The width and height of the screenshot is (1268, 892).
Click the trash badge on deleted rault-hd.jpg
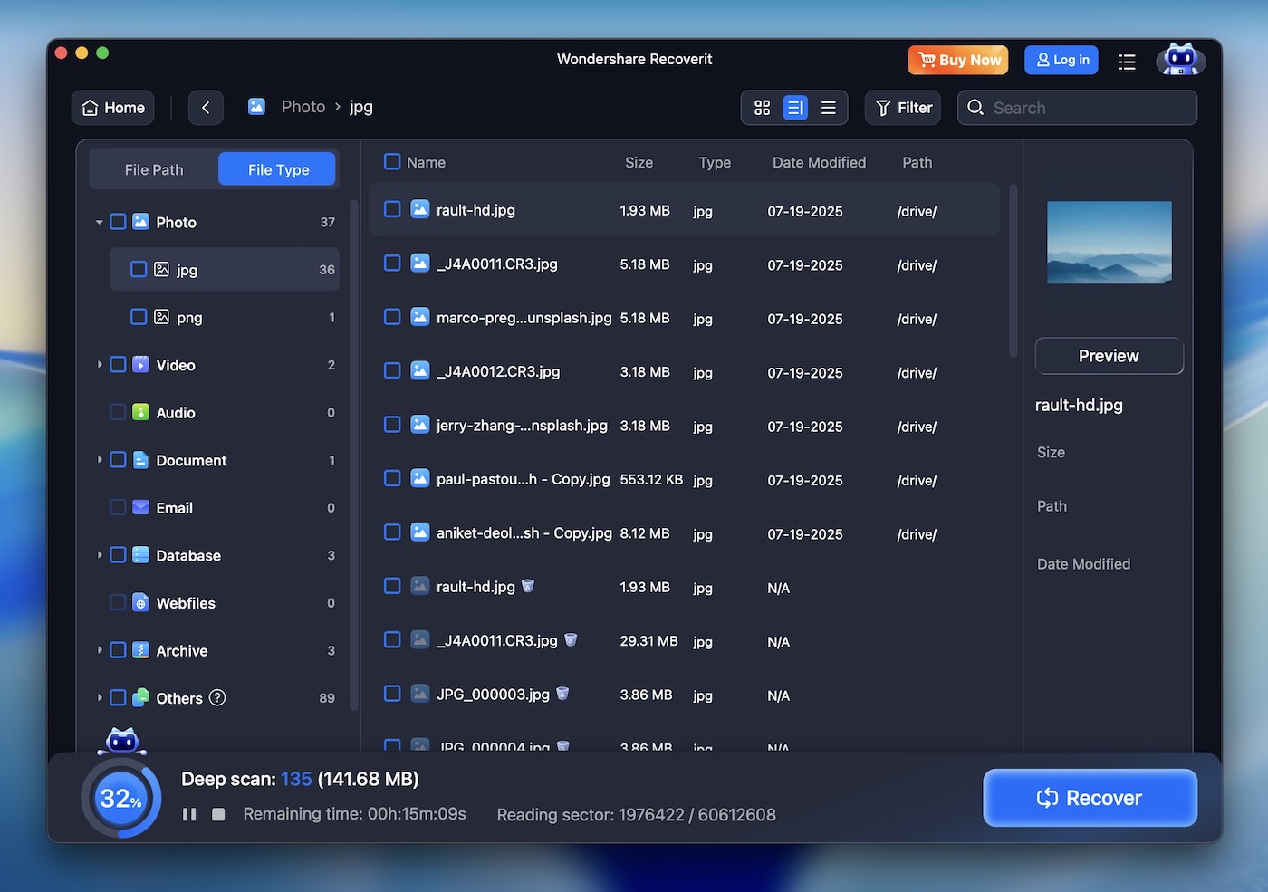528,586
